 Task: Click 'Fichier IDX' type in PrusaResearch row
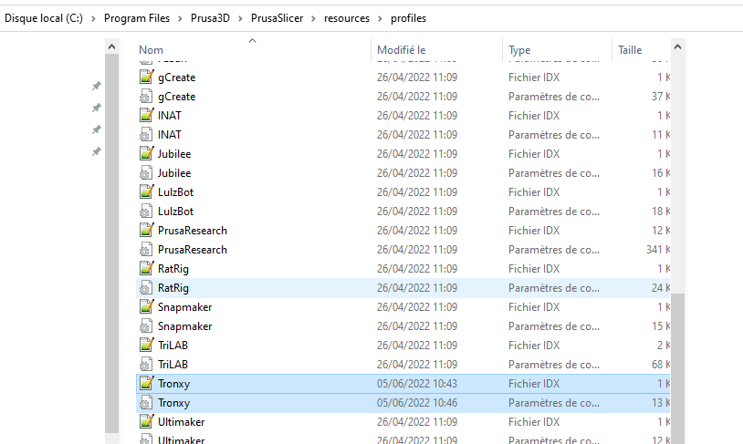534,230
